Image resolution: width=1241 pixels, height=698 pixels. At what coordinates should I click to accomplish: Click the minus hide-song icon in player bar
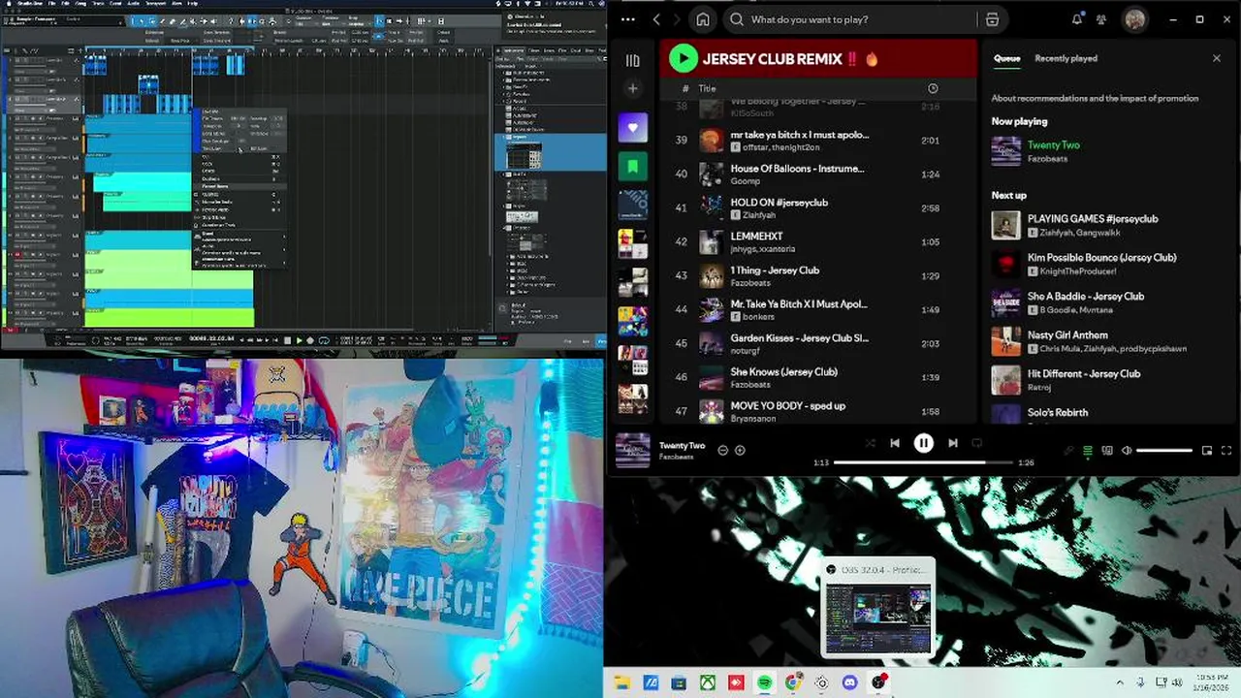(x=722, y=450)
